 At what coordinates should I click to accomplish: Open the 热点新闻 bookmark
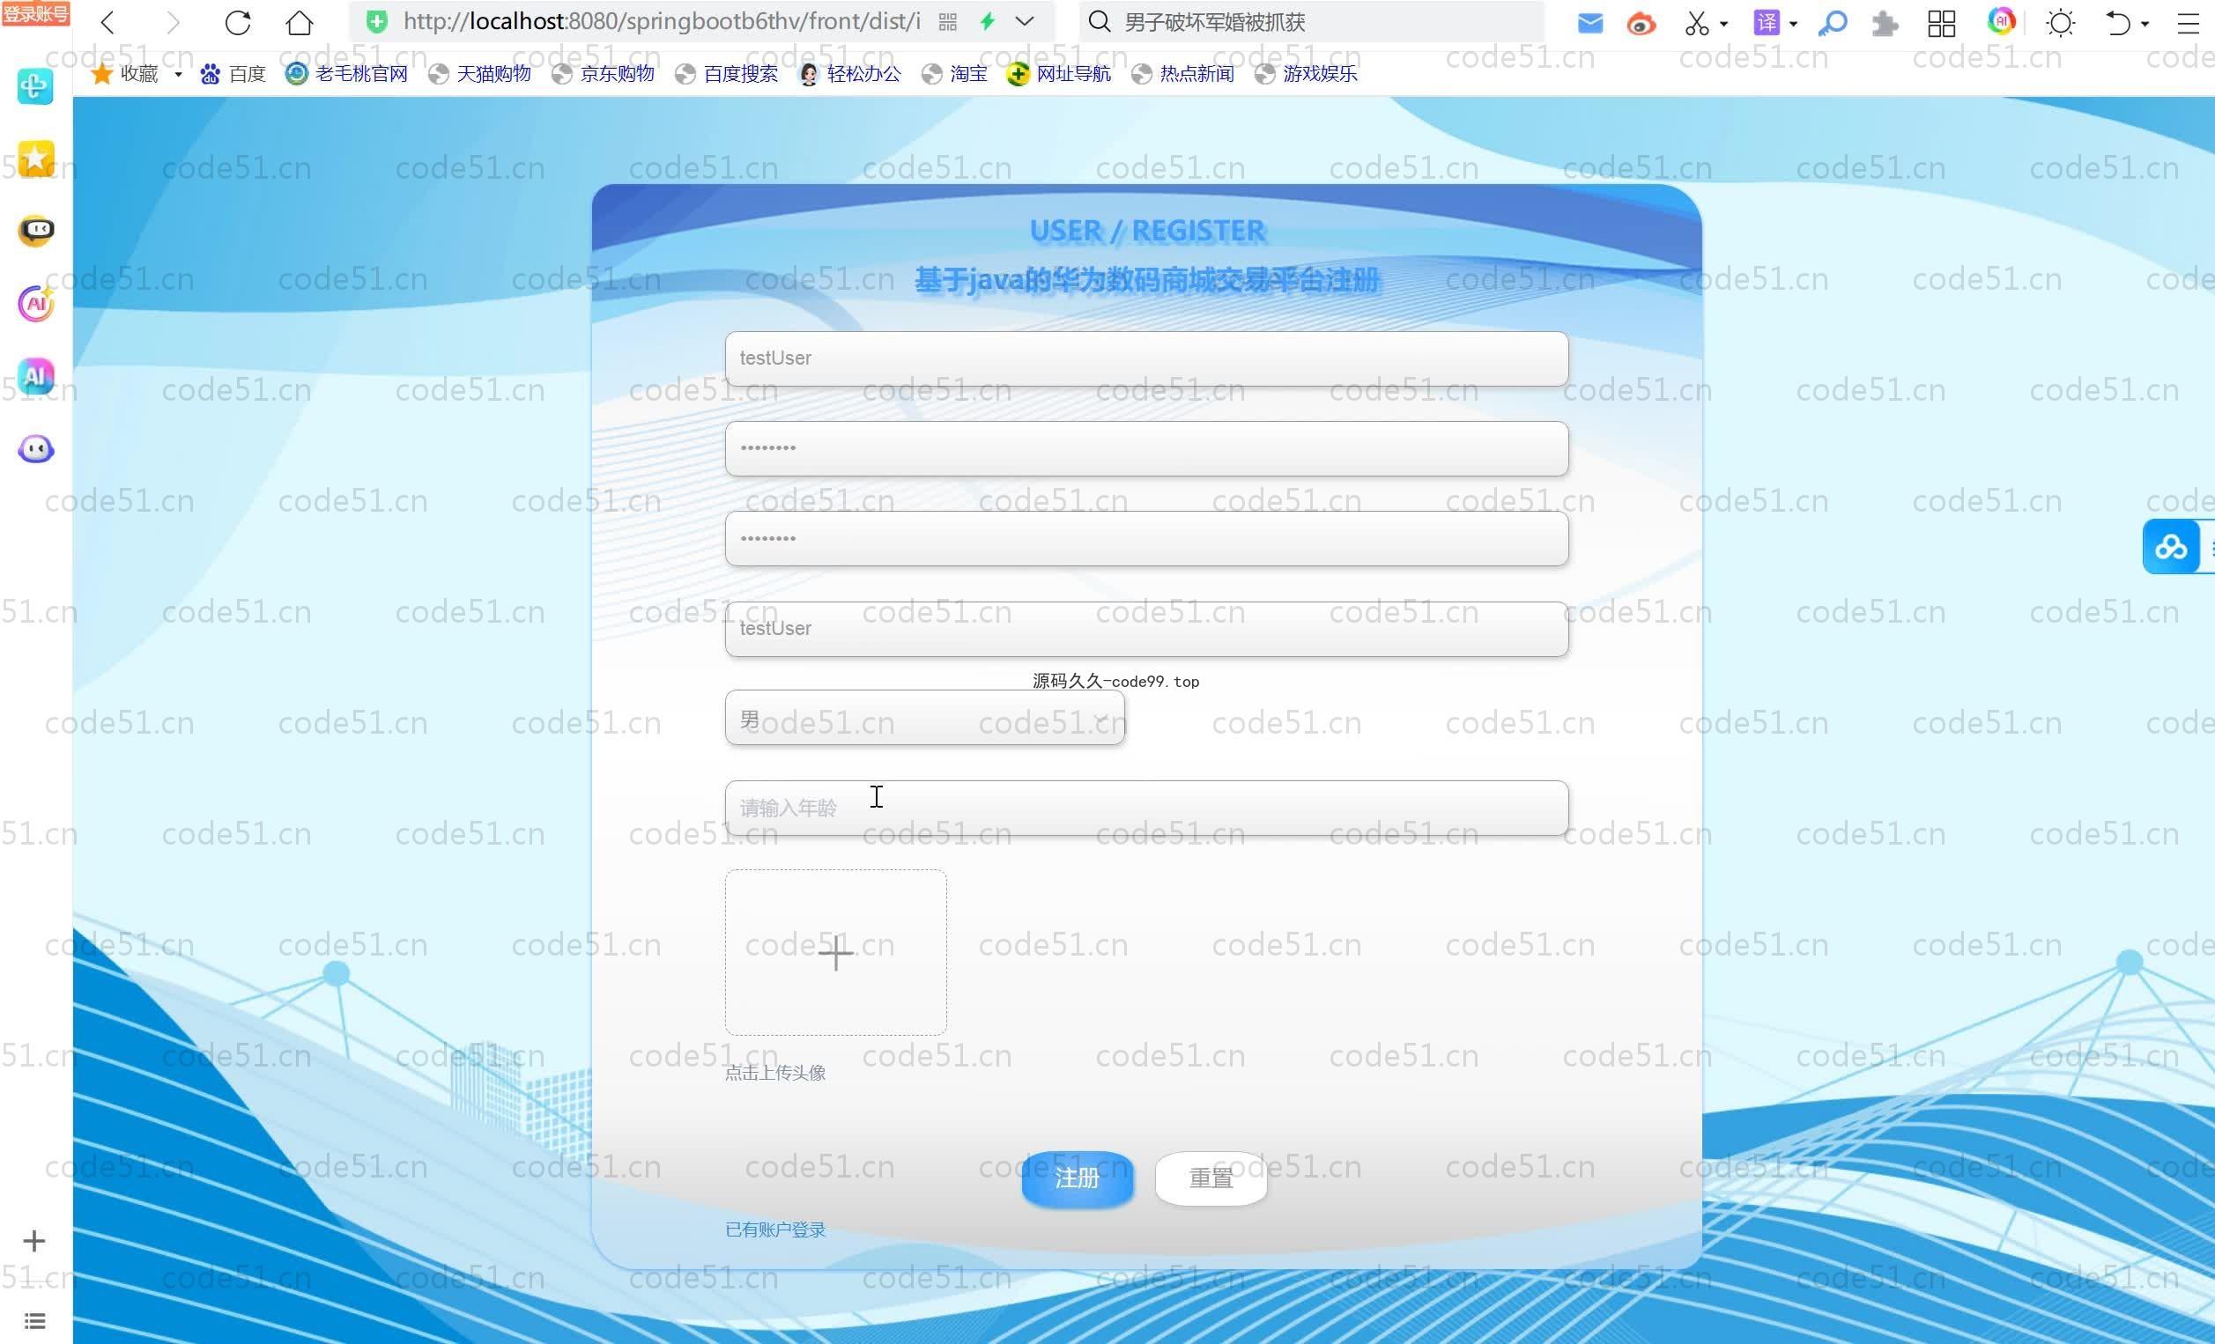[1183, 74]
